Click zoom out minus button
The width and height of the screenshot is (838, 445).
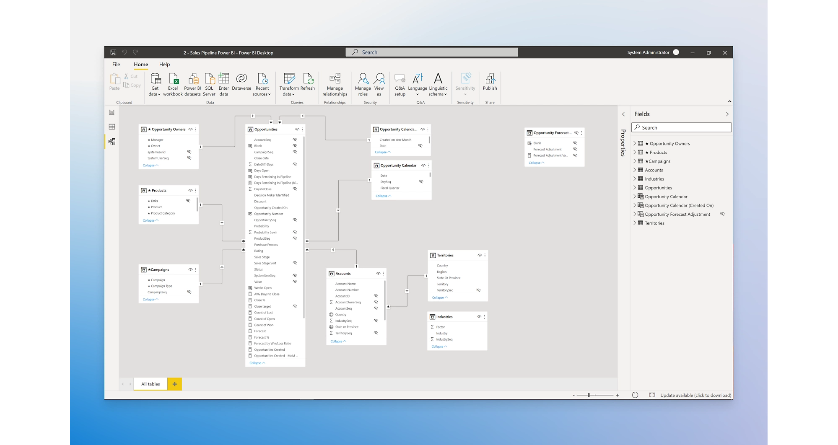[x=573, y=395]
